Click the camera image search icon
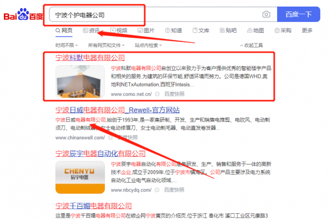This screenshot has height=221, width=328. [266, 14]
